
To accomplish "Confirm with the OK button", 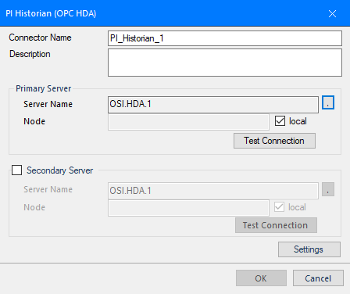I will pyautogui.click(x=261, y=278).
